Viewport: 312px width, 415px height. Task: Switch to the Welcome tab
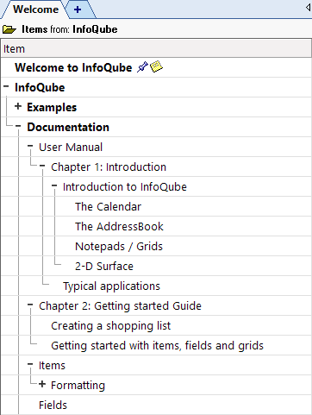pyautogui.click(x=35, y=9)
